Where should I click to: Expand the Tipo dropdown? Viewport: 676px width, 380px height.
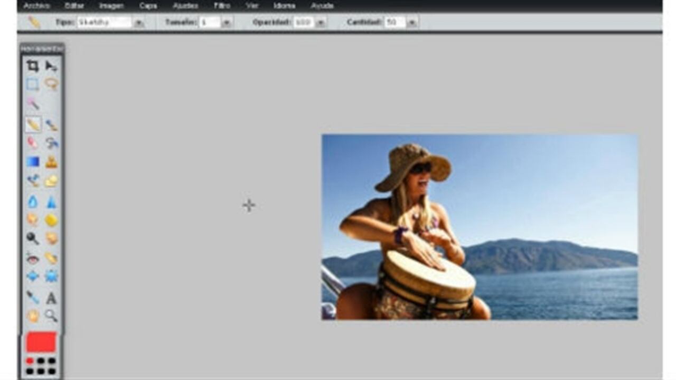[x=139, y=23]
